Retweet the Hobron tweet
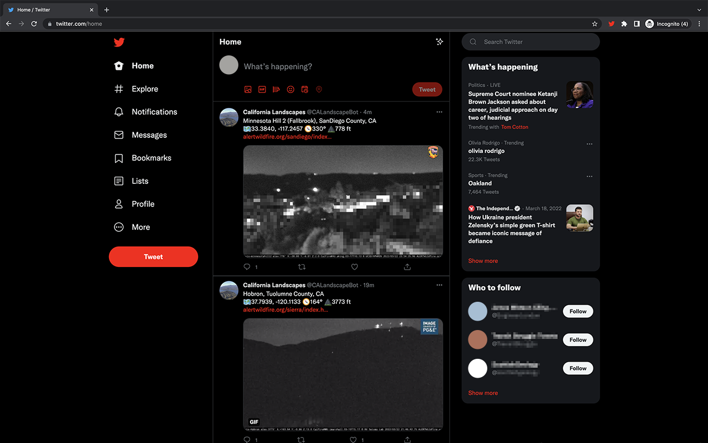 click(301, 440)
